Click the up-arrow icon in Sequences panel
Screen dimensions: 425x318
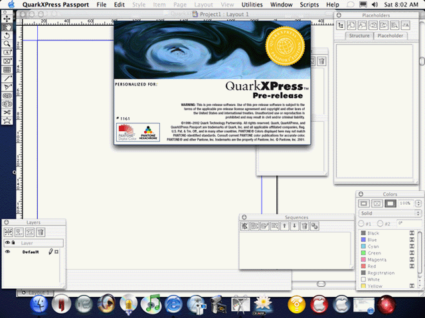(x=285, y=226)
